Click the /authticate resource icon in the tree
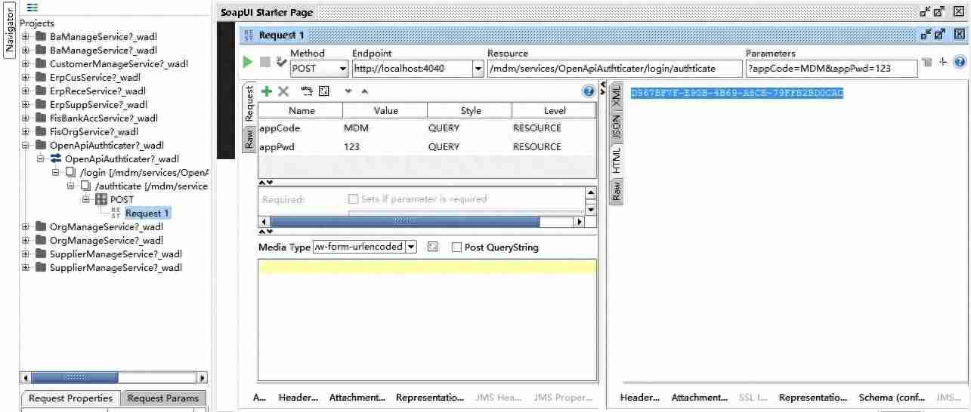The width and height of the screenshot is (971, 412). [x=85, y=186]
